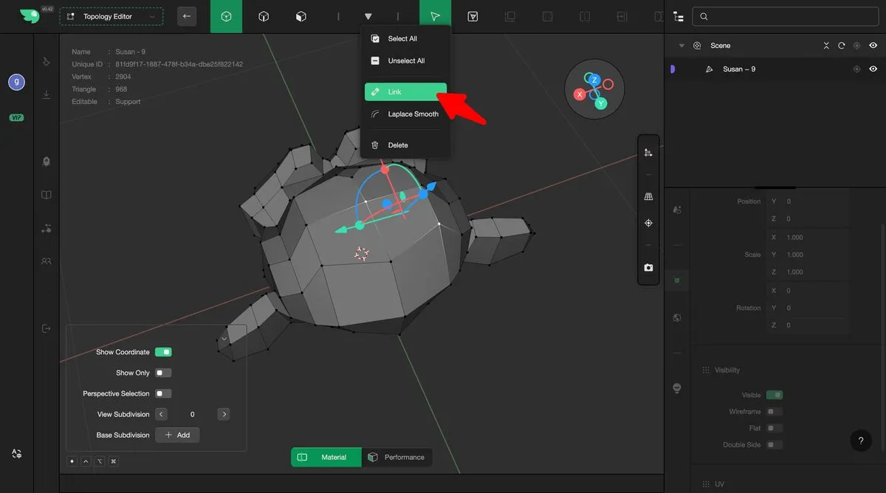Hide Susan – 9 using eye icon
Viewport: 886px width, 493px height.
pyautogui.click(x=873, y=69)
